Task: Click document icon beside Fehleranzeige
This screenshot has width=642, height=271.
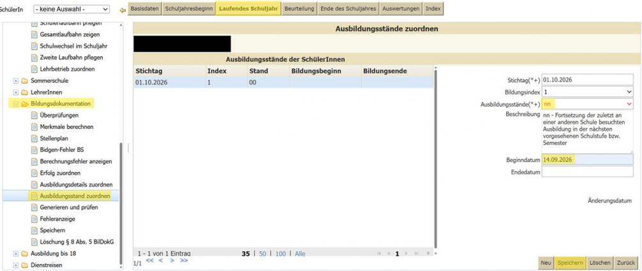Action: click(x=35, y=219)
